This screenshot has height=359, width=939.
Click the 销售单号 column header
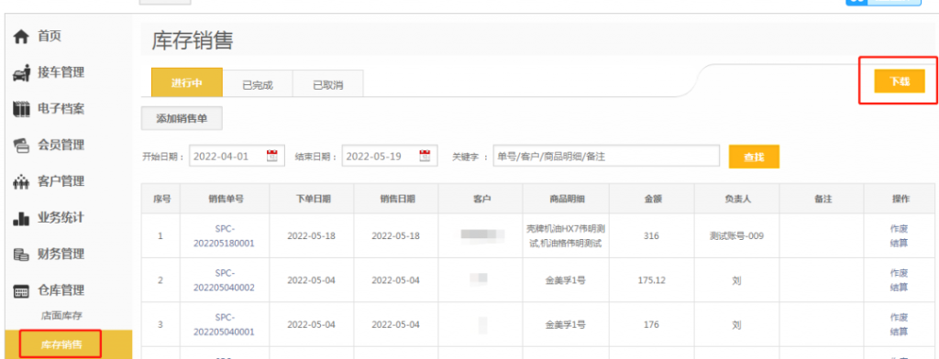click(225, 199)
